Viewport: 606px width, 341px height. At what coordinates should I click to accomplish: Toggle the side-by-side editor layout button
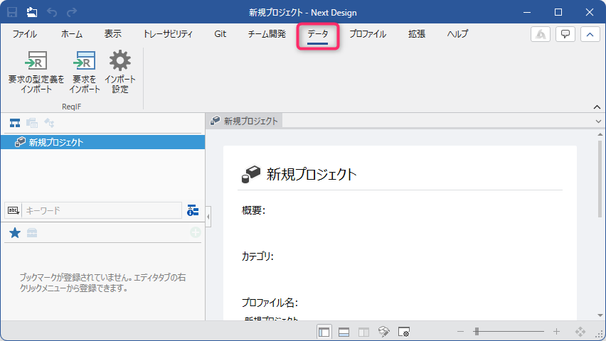pos(363,332)
